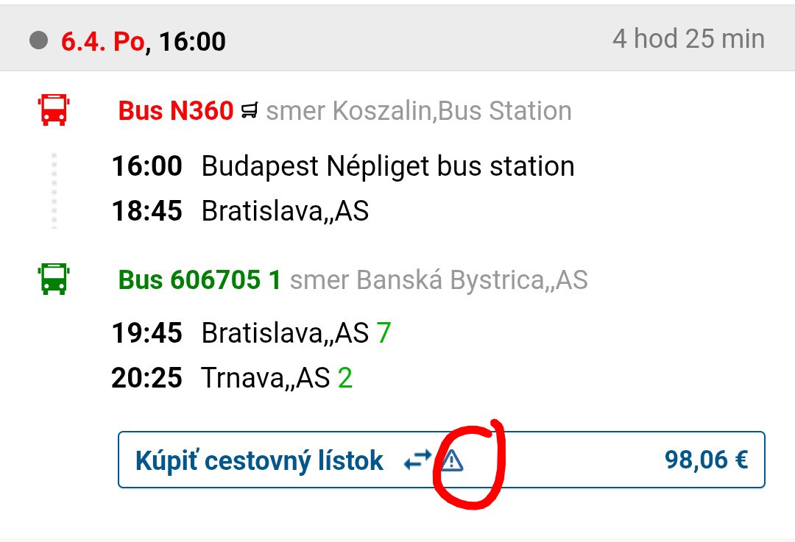The height and width of the screenshot is (542, 795).
Task: Click the transfer arrows icon
Action: pos(417,460)
